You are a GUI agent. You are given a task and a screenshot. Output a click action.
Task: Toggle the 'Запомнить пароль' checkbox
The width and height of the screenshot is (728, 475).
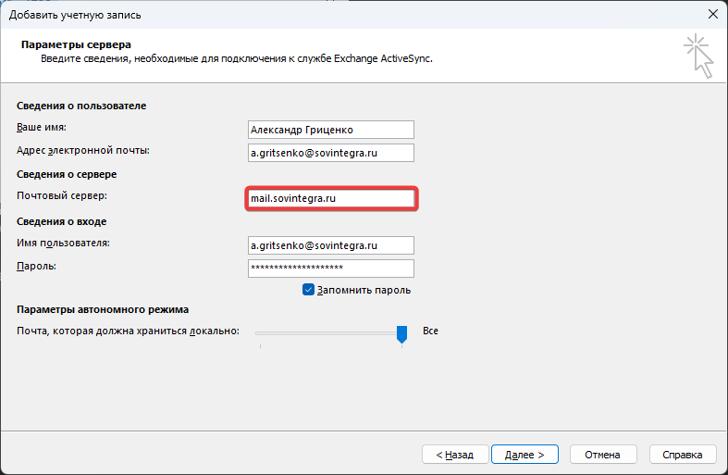(309, 290)
